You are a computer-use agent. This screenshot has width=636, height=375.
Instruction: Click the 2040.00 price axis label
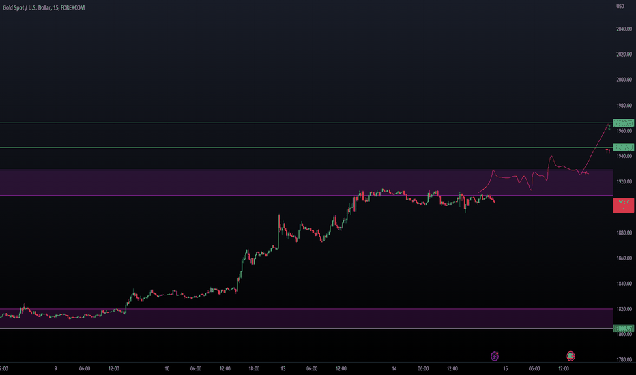(x=624, y=29)
